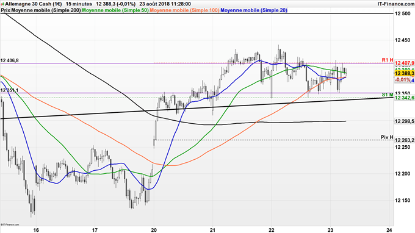The width and height of the screenshot is (415, 233).
Task: Click the red '12 407,9' price tag
Action: point(405,63)
